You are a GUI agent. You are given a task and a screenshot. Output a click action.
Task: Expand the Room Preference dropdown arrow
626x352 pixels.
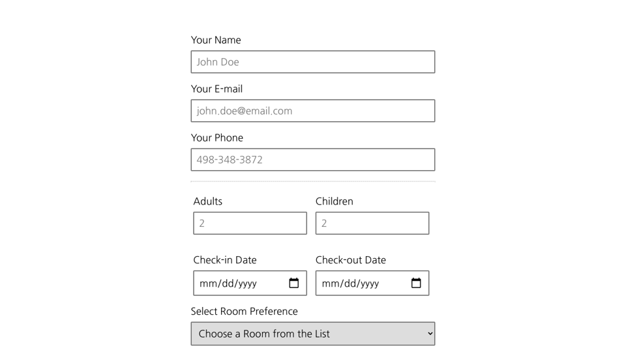point(430,334)
